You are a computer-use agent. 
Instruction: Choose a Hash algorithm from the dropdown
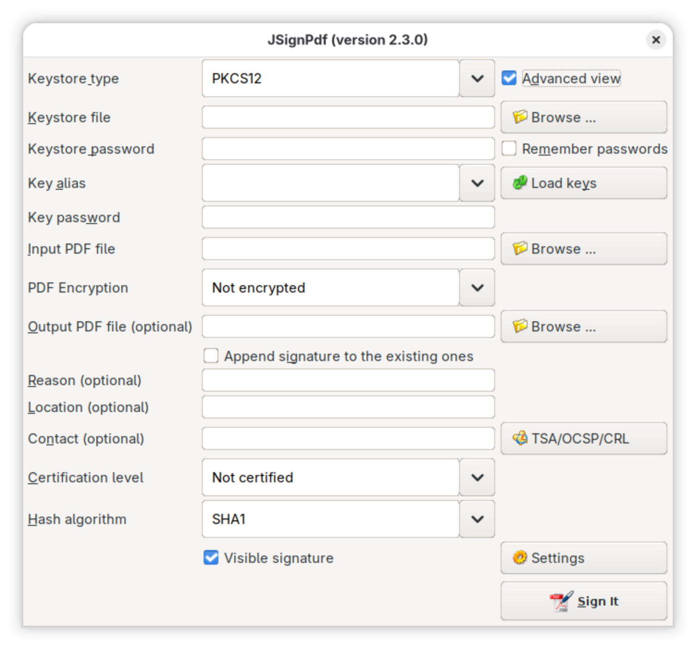[477, 519]
